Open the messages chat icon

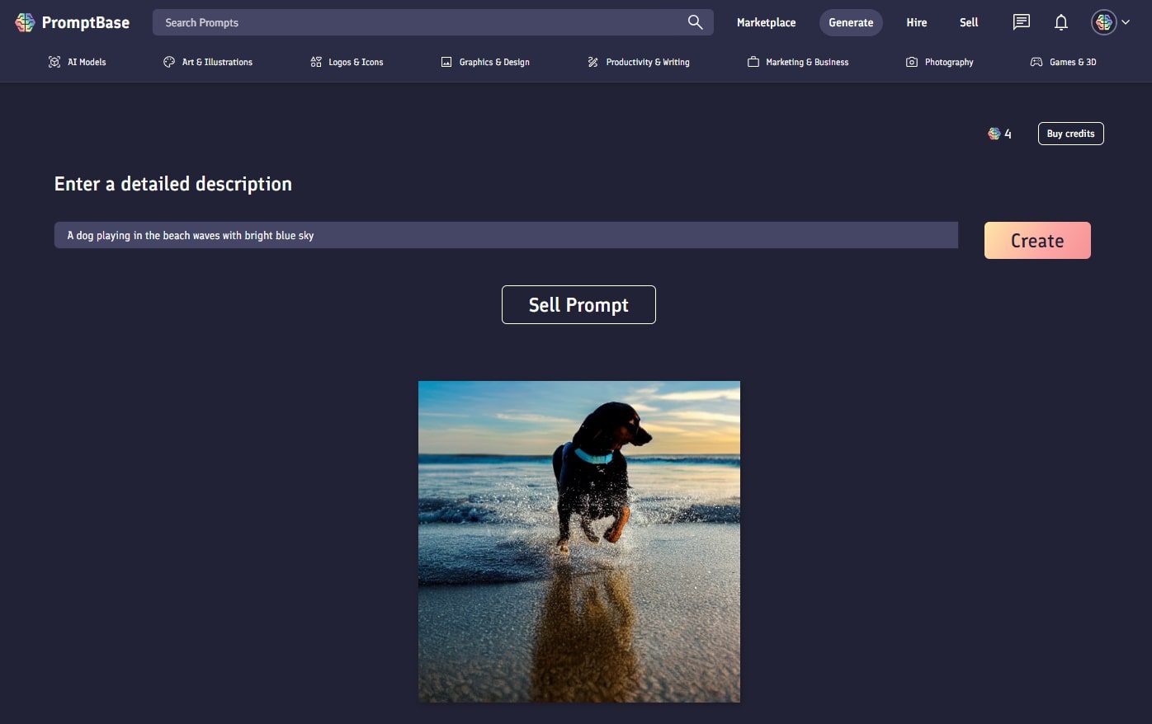[1021, 22]
